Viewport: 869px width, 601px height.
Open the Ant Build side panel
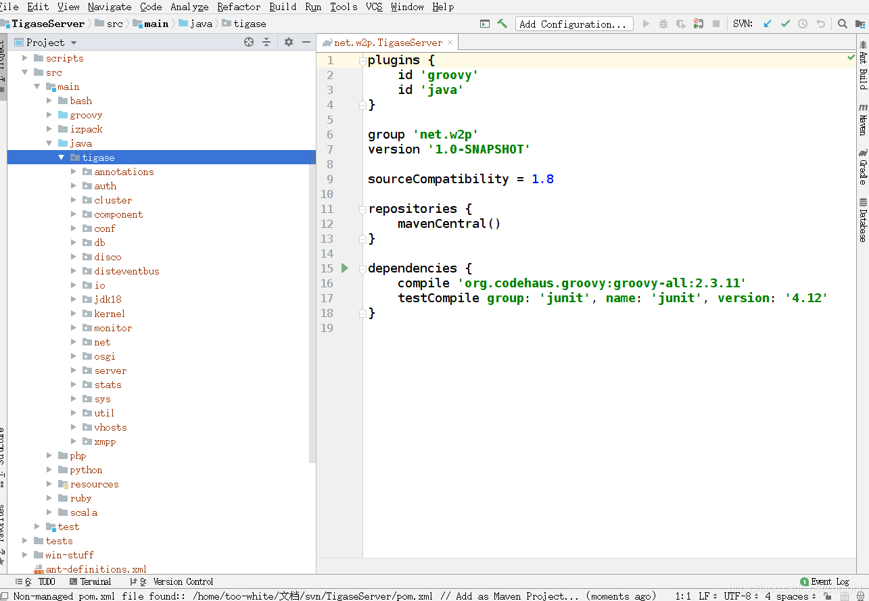click(x=863, y=65)
